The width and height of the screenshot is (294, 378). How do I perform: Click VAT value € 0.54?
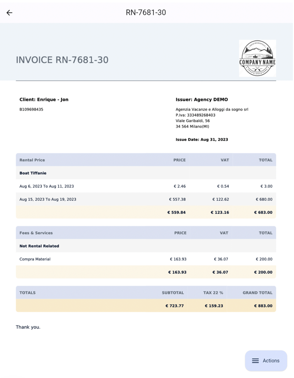223,186
